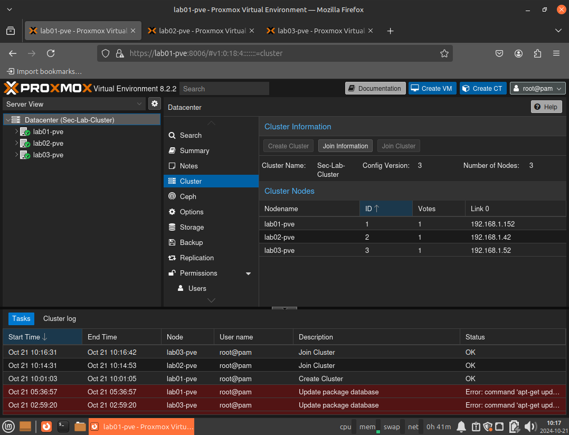This screenshot has height=435, width=569.
Task: Expand the lab03-pve node tree
Action: (x=16, y=155)
